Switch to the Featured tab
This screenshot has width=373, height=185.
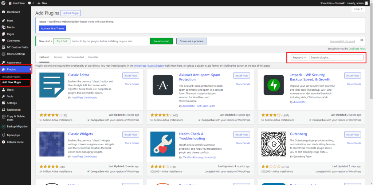pos(44,57)
